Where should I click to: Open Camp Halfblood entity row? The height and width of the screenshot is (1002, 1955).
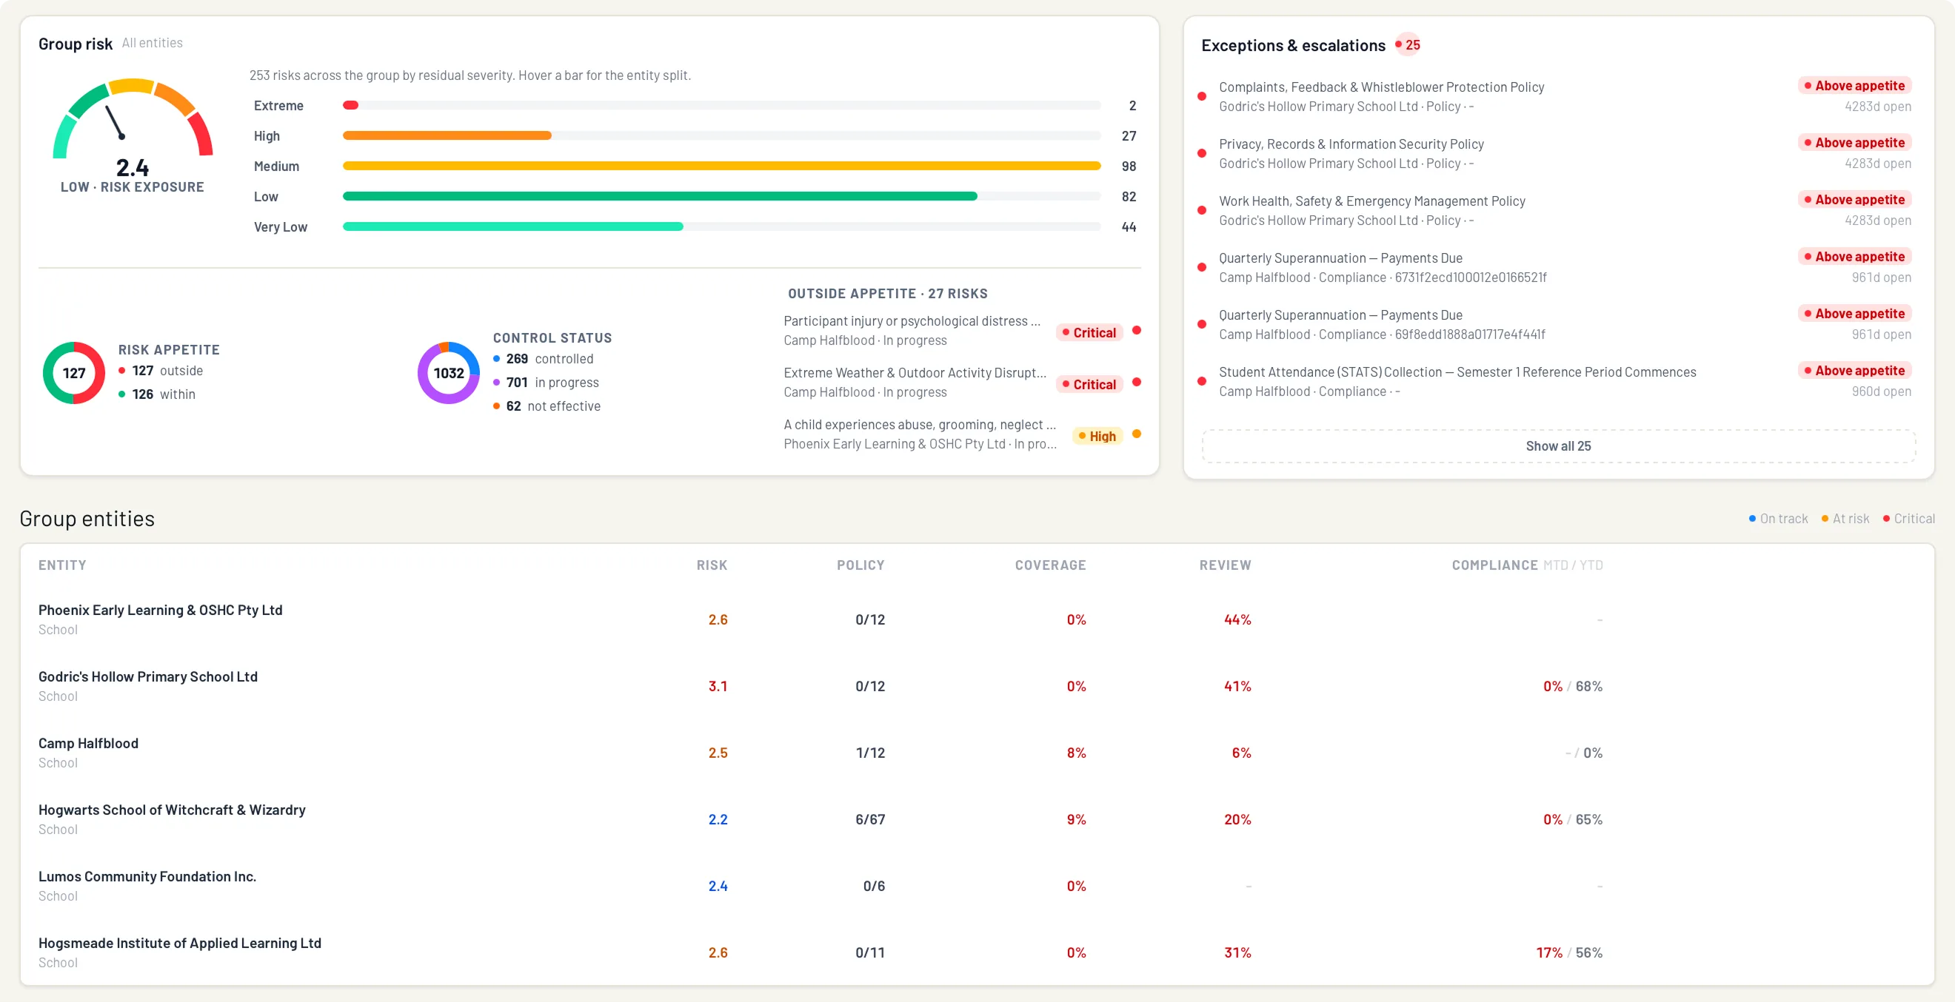pyautogui.click(x=977, y=753)
